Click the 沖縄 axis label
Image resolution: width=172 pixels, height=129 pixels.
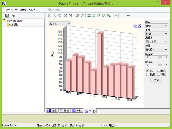tap(68, 92)
